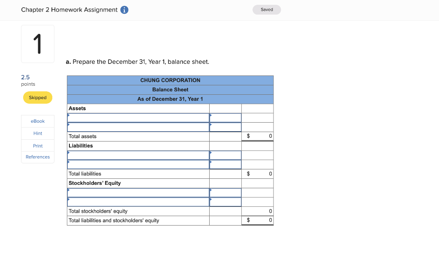Click the Total liabilities value cell
Image resolution: width=439 pixels, height=256 pixels.
257,174
